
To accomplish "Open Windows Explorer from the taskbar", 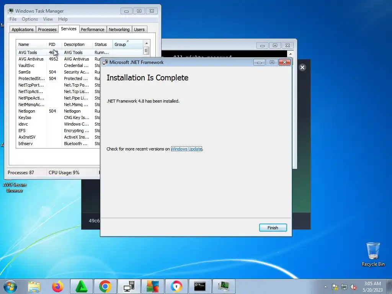I will coord(34,286).
